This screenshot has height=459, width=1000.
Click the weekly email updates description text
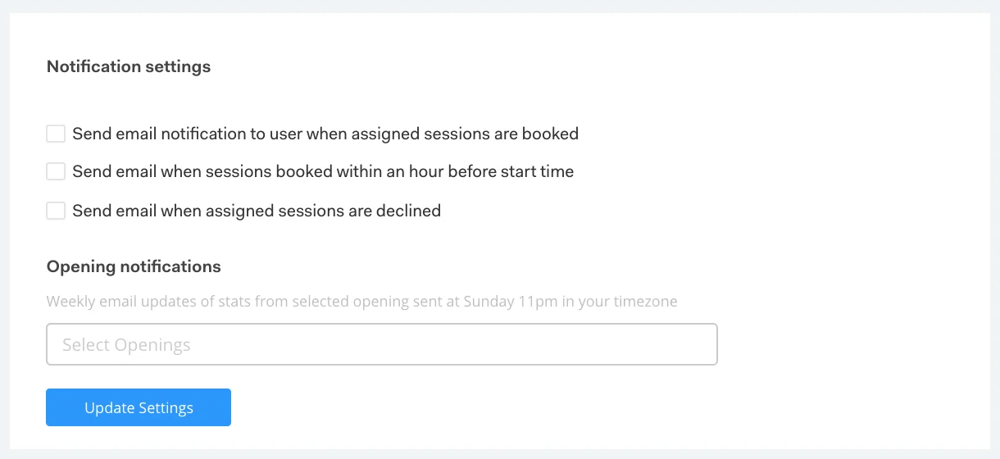point(362,301)
